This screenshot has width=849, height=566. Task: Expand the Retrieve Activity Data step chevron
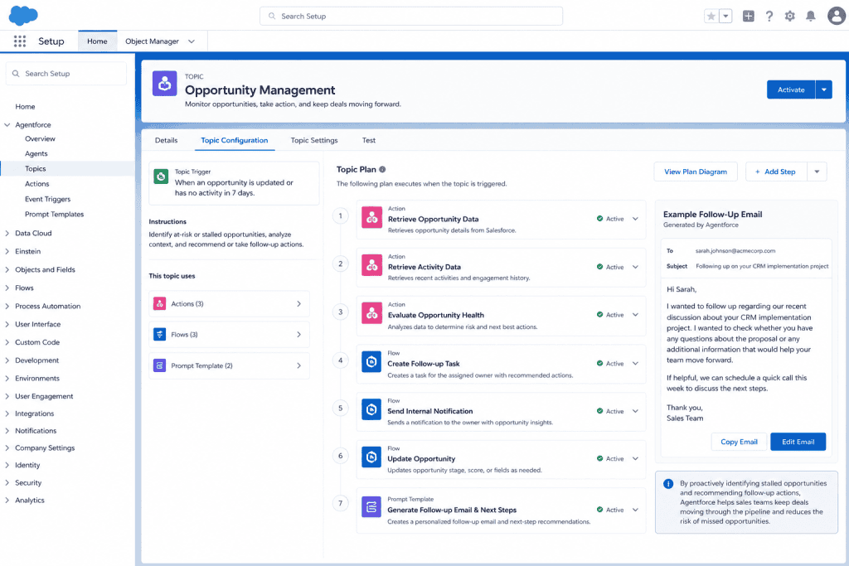635,267
